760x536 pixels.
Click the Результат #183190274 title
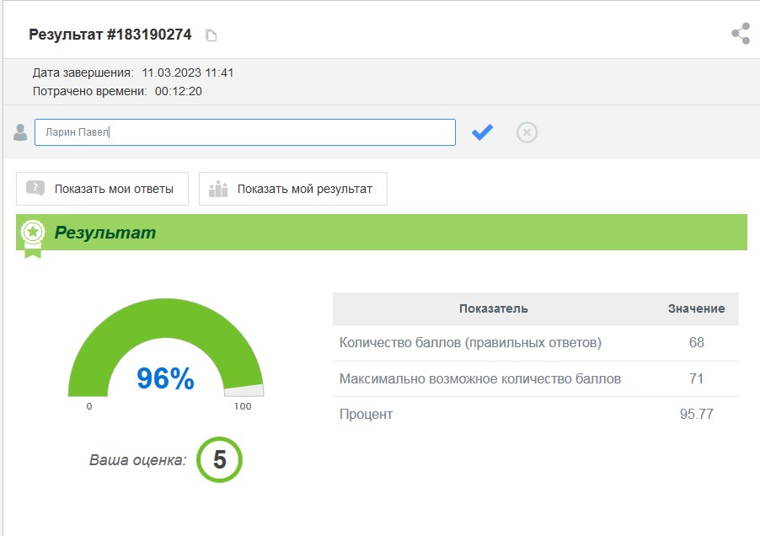coord(110,35)
